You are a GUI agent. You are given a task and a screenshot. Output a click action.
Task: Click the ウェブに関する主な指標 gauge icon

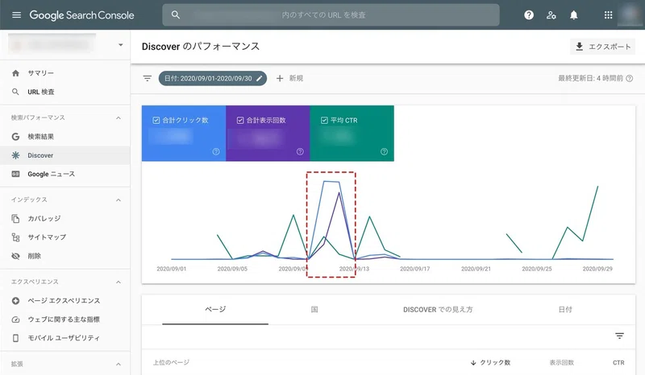15,319
